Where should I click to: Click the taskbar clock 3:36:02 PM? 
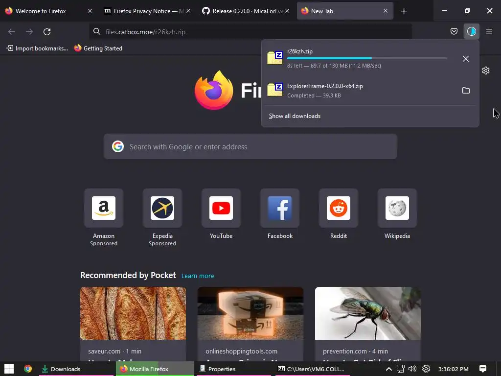tap(453, 369)
